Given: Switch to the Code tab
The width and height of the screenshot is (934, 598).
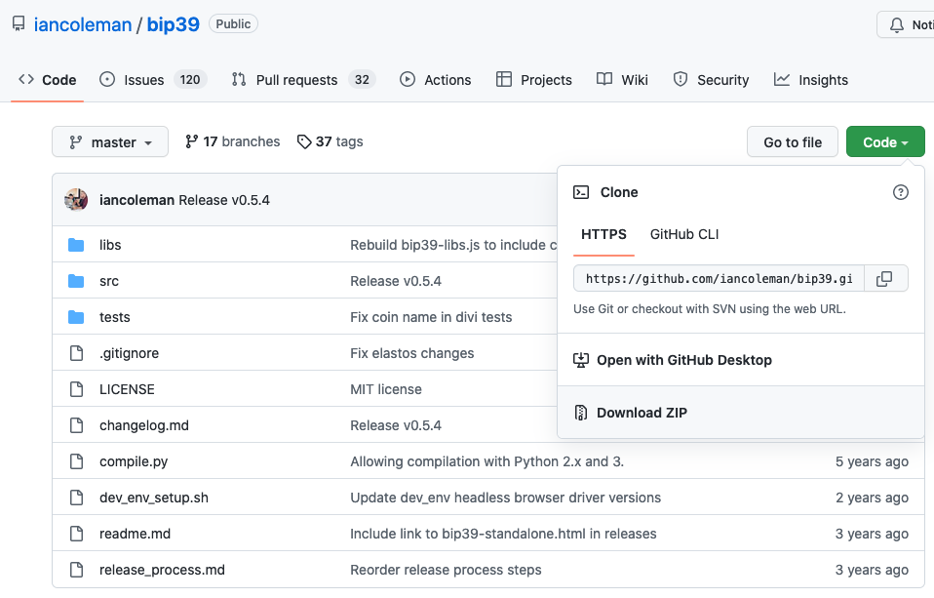Looking at the screenshot, I should [x=47, y=80].
